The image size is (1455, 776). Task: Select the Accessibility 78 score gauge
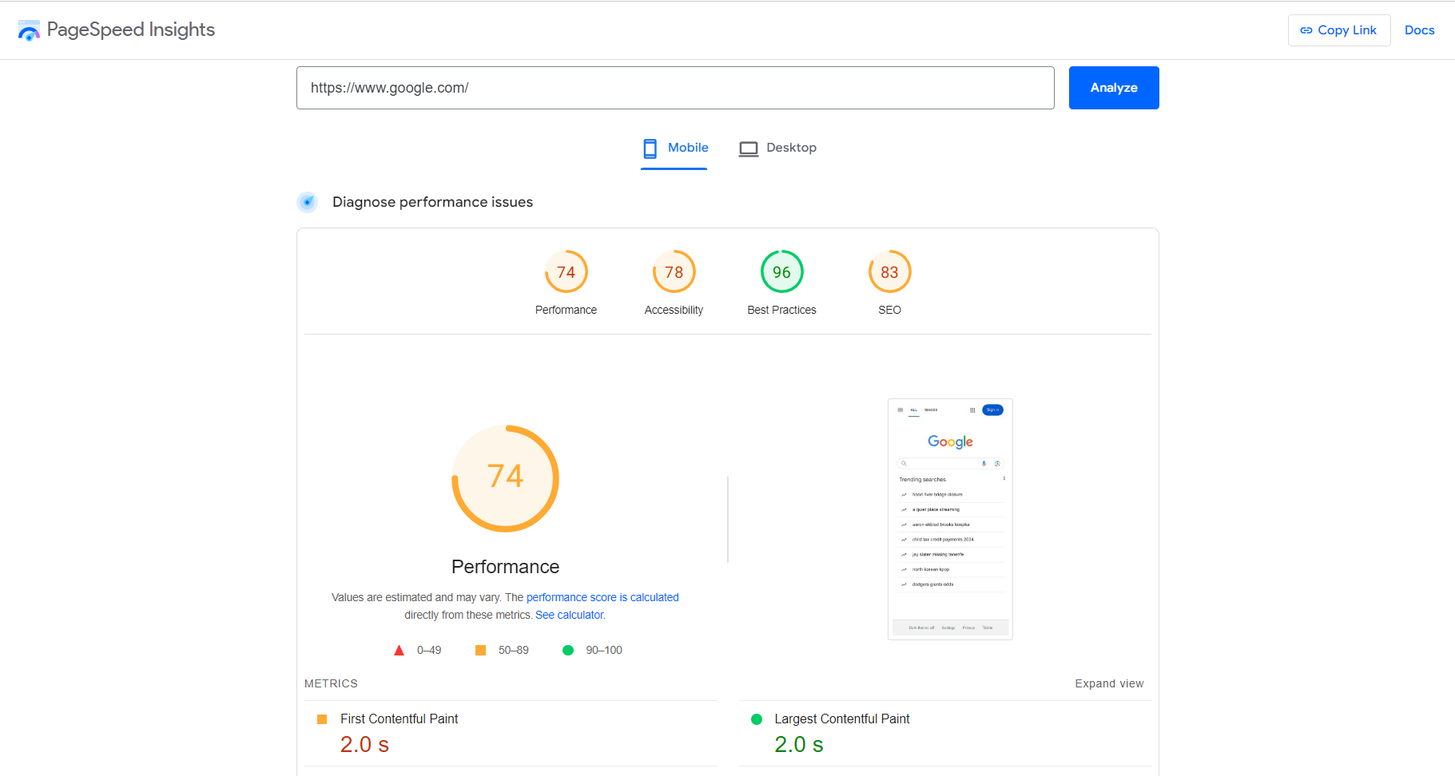[x=674, y=272]
